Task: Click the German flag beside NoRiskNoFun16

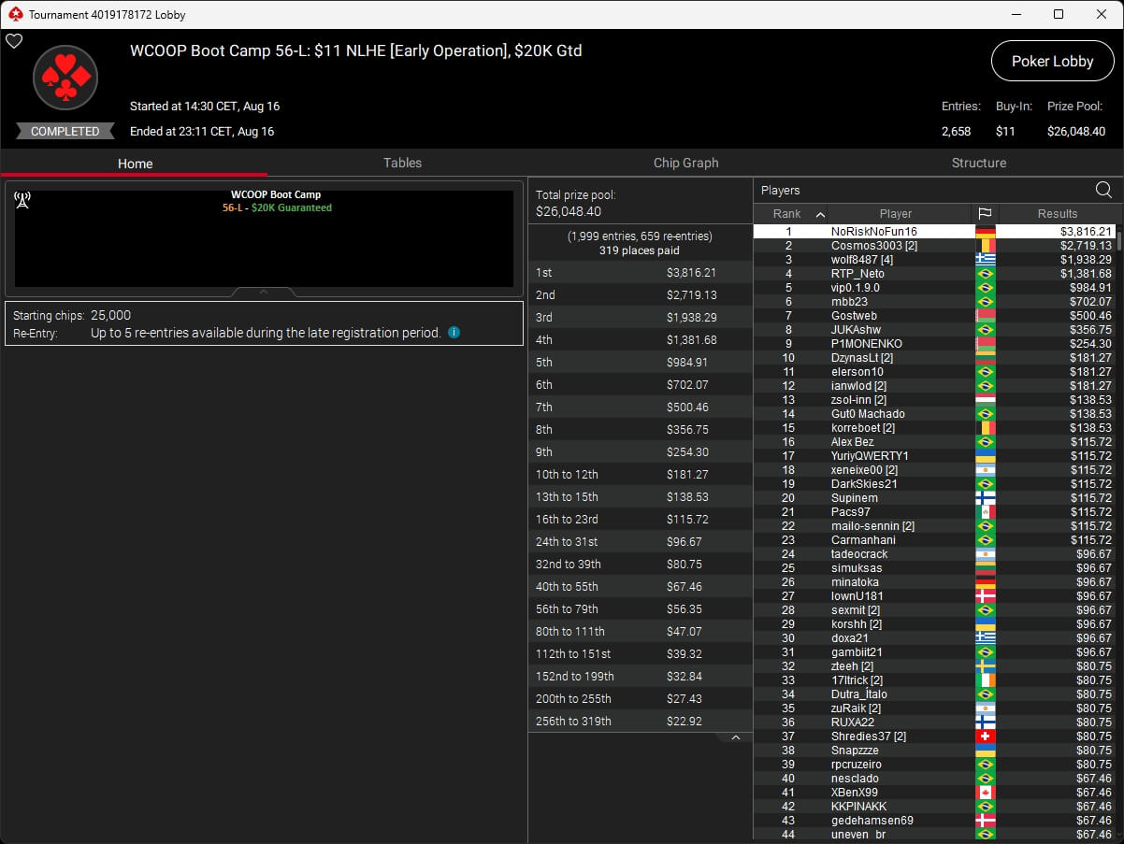Action: coord(985,231)
